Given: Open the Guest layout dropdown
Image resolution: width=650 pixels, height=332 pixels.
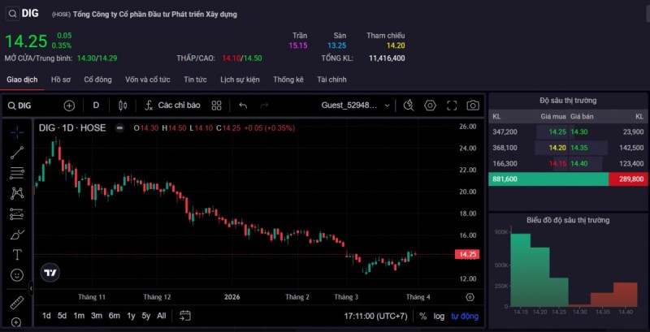Looking at the screenshot, I should [x=356, y=106].
